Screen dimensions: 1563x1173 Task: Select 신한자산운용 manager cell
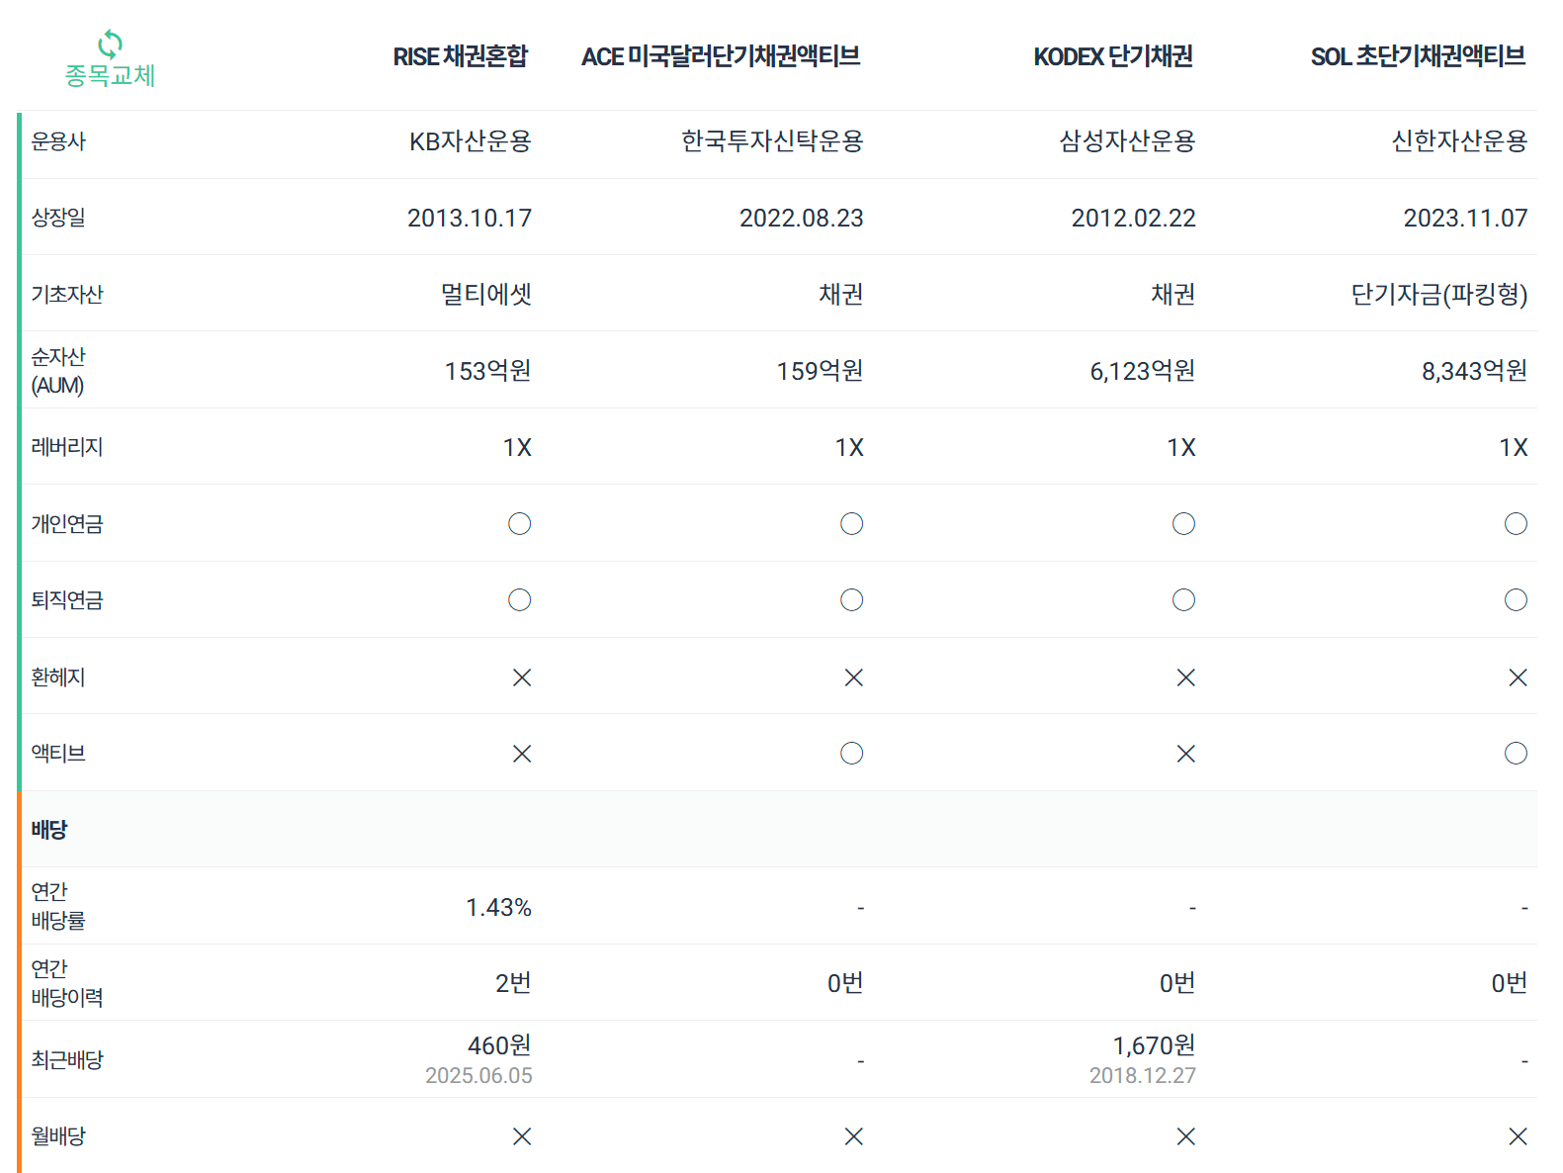tap(1459, 141)
